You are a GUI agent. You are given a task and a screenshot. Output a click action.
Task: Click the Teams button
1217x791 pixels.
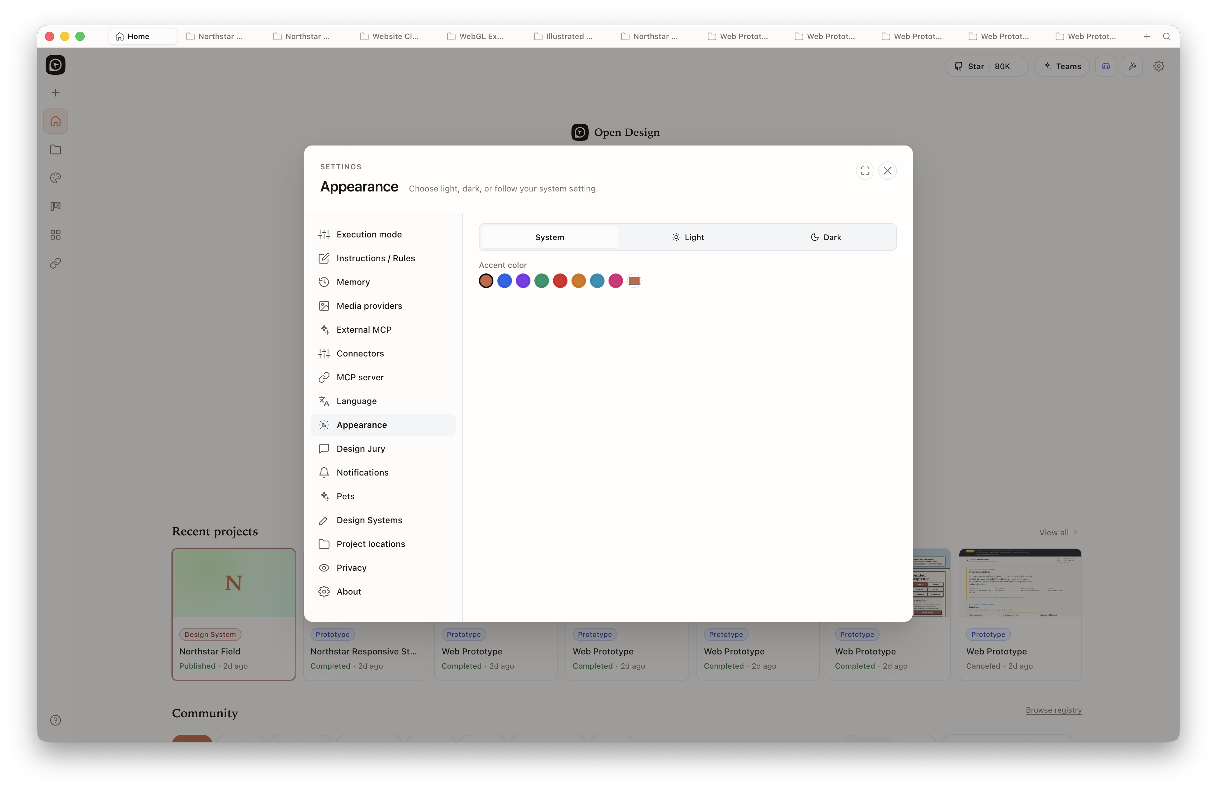(x=1062, y=66)
